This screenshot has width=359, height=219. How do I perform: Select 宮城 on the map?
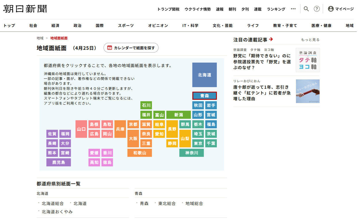click(x=212, y=115)
